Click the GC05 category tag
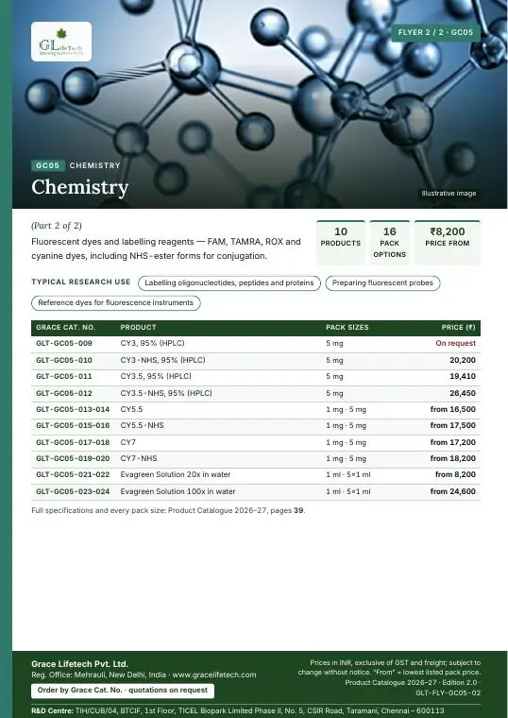508x718 pixels. (x=47, y=165)
